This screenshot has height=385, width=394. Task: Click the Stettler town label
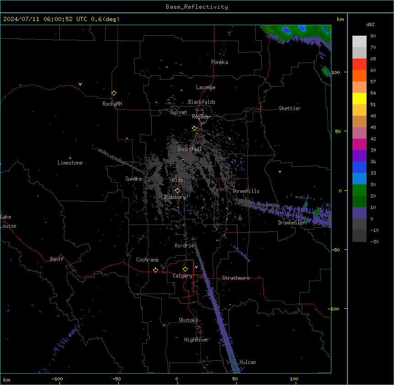click(x=290, y=108)
